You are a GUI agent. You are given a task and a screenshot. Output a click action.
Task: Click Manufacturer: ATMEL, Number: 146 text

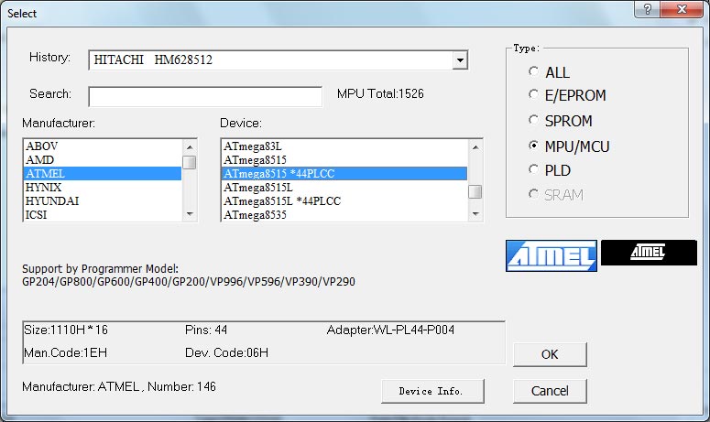[119, 386]
